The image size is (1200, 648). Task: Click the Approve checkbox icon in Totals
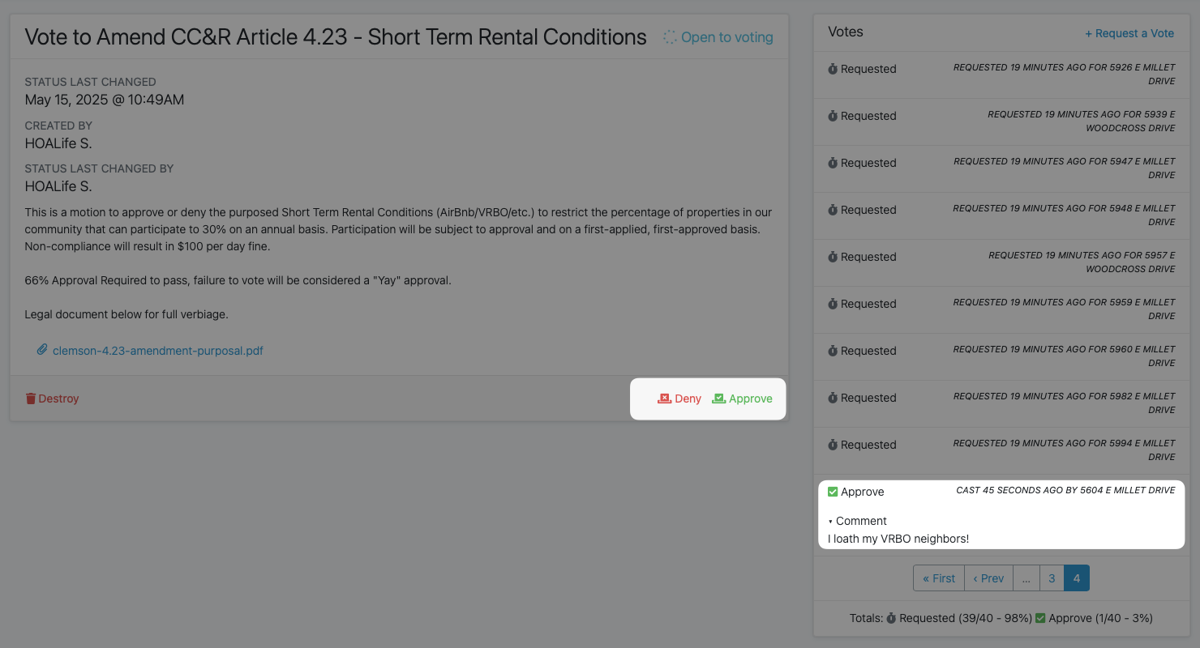tap(1040, 618)
